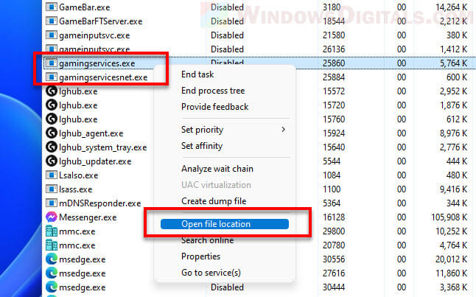The width and height of the screenshot is (476, 297).
Task: Click the Logitech icon beside lghub_agent.exe
Action: (52, 133)
